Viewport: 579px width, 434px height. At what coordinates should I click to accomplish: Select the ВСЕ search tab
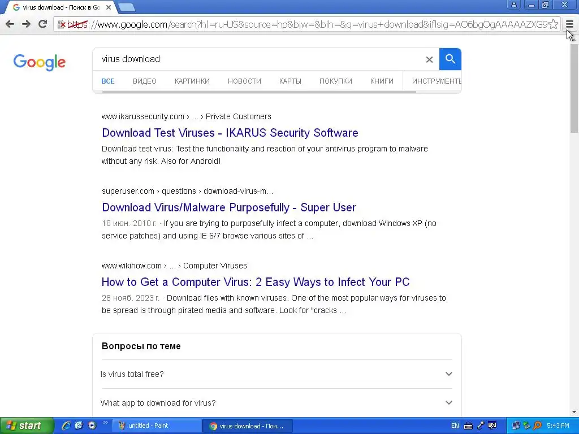point(108,81)
